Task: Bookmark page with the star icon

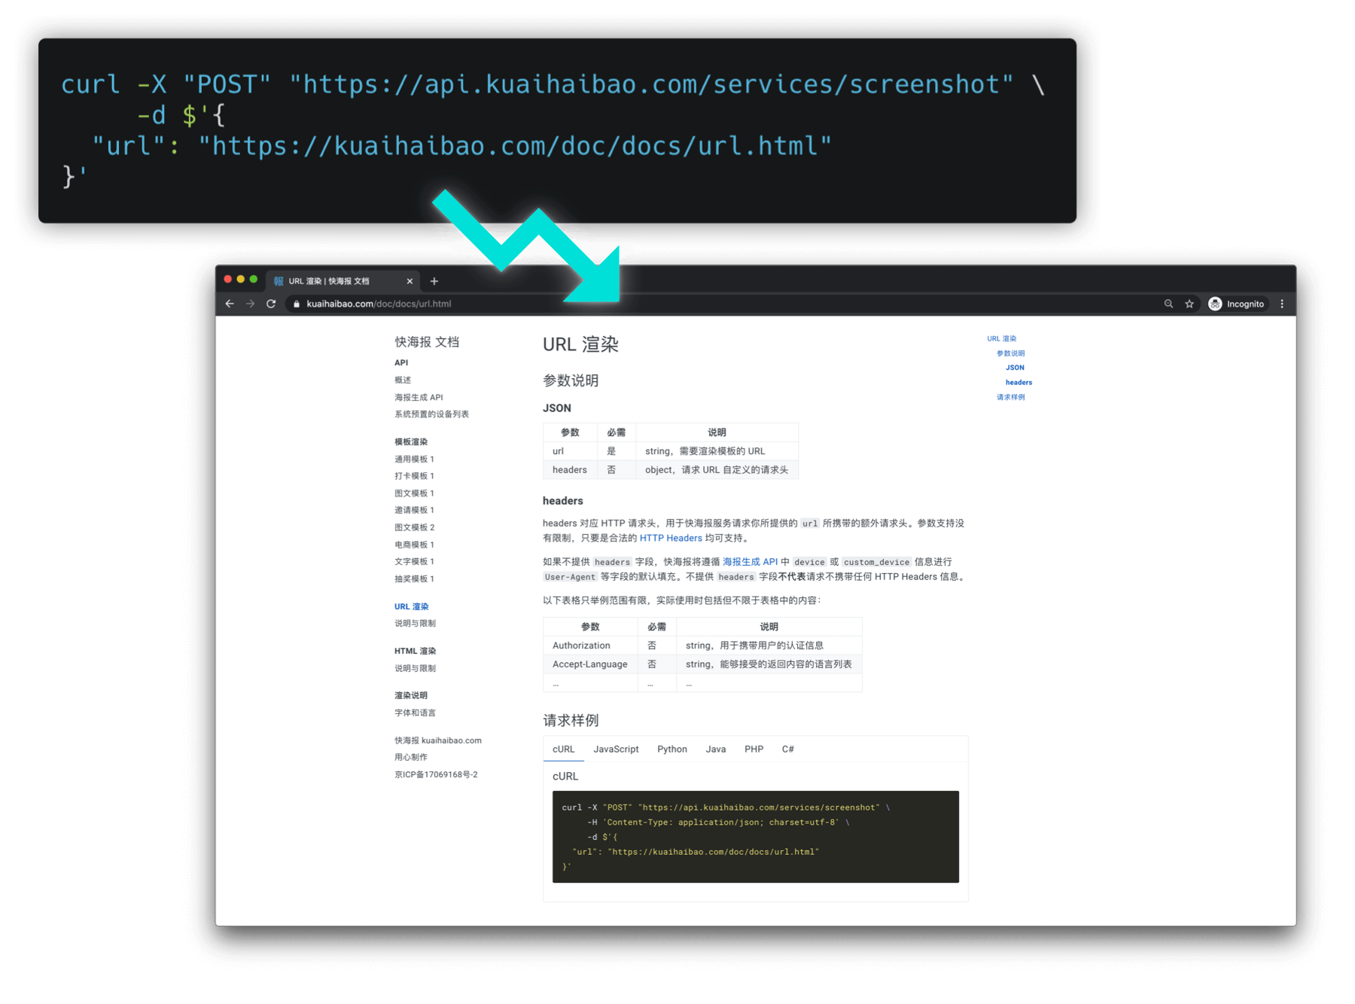Action: point(1189,304)
